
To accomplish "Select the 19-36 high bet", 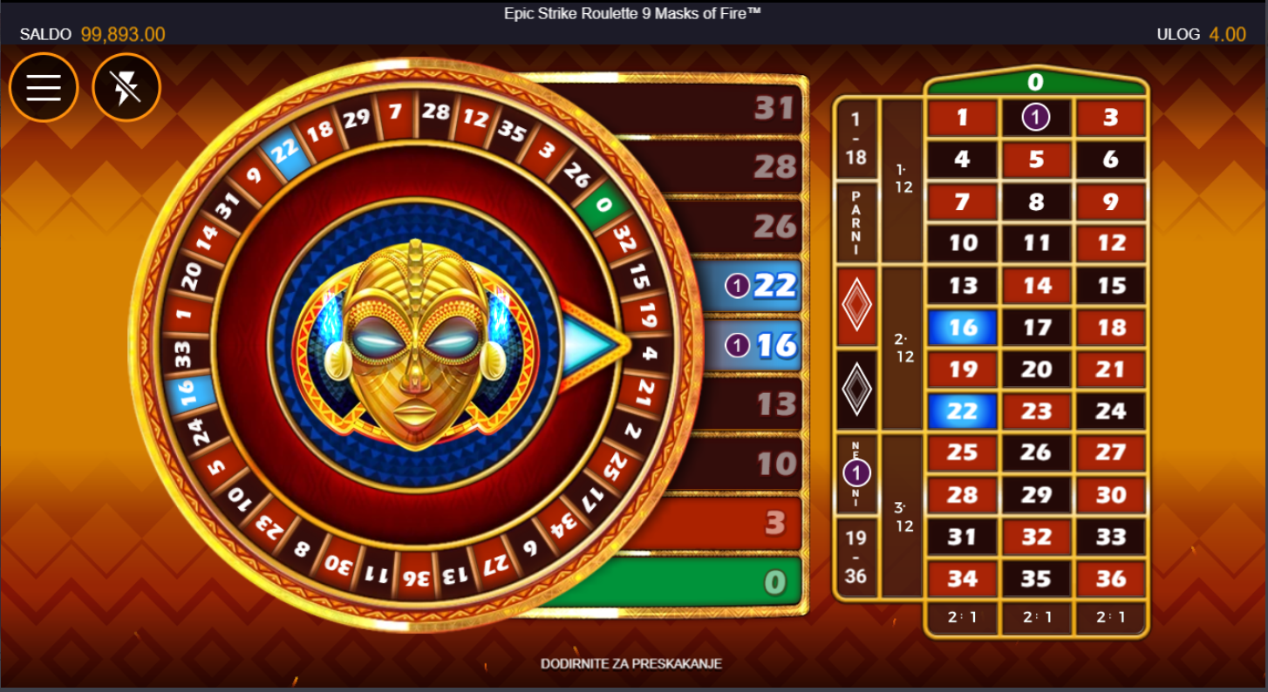I will pos(856,558).
